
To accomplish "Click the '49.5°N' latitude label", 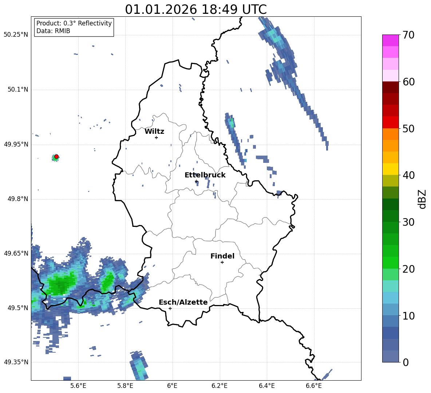I will 18,308.
